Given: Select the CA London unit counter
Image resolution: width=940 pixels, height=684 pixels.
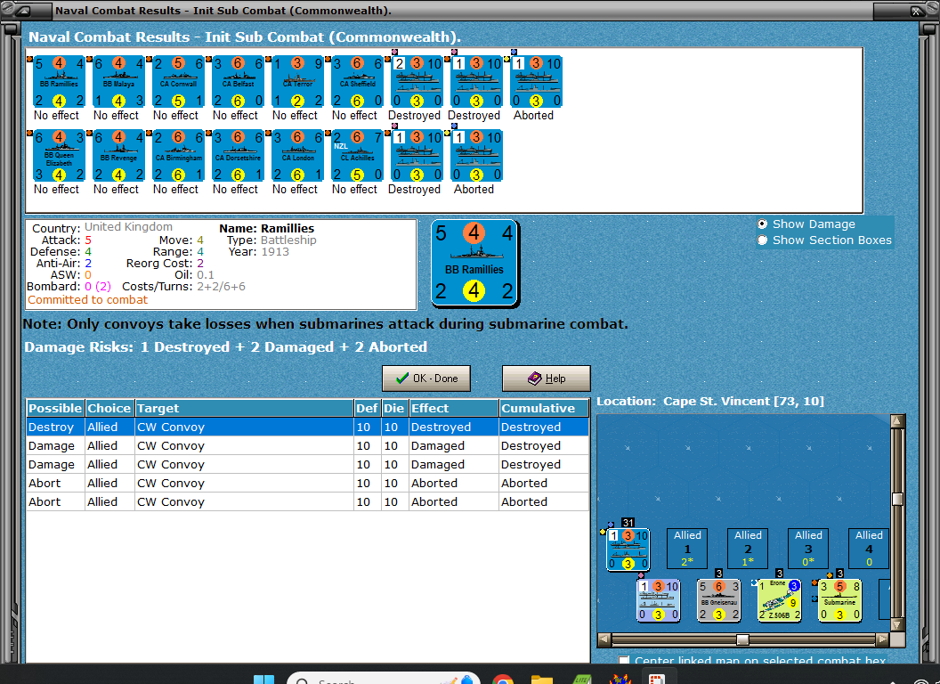Looking at the screenshot, I should coord(297,155).
